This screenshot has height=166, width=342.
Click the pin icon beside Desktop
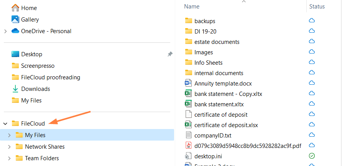point(170,54)
